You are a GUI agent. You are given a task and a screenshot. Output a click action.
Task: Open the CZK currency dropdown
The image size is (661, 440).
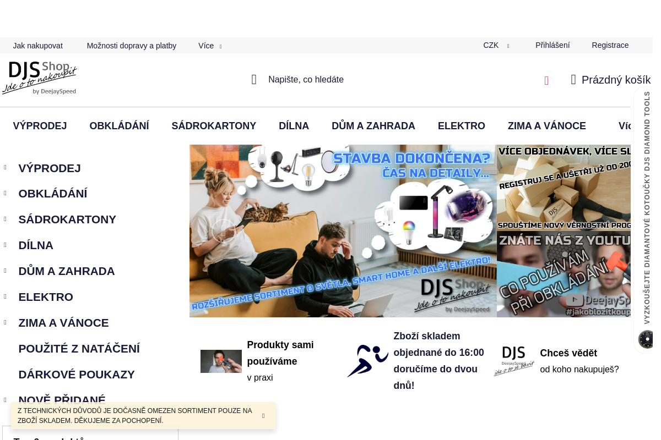(496, 46)
